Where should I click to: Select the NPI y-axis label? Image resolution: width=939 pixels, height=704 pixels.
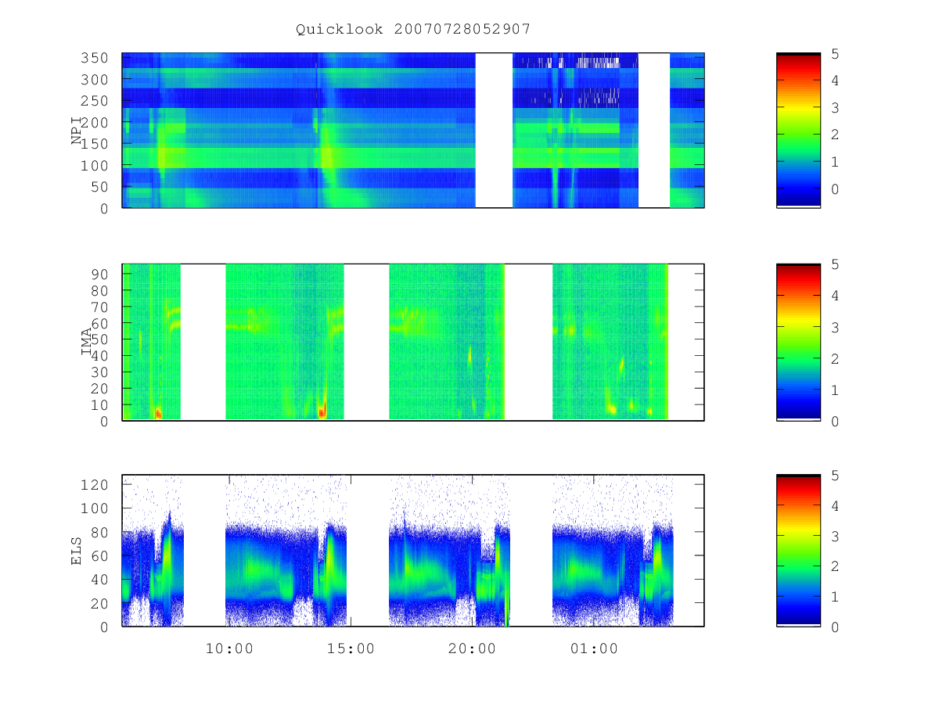coord(77,131)
